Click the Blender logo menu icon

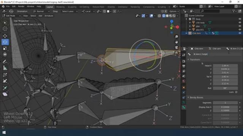(3, 6)
